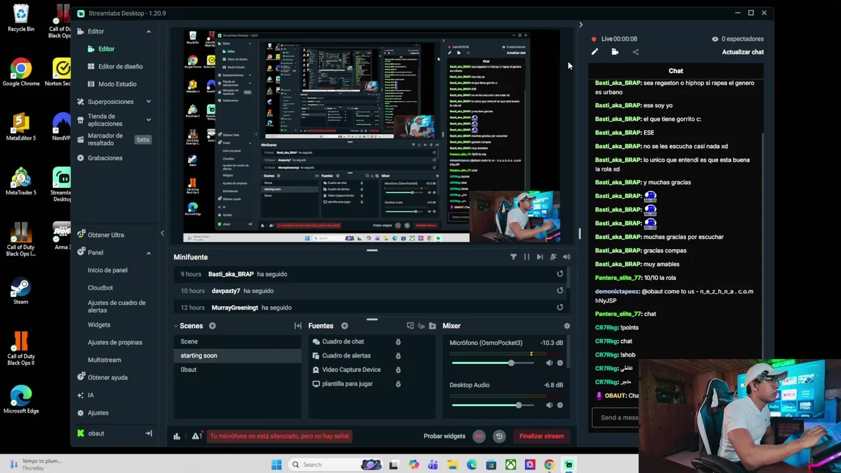The height and width of the screenshot is (473, 841).
Task: Toggle mute event alerts in Minifuente
Action: tap(553, 257)
